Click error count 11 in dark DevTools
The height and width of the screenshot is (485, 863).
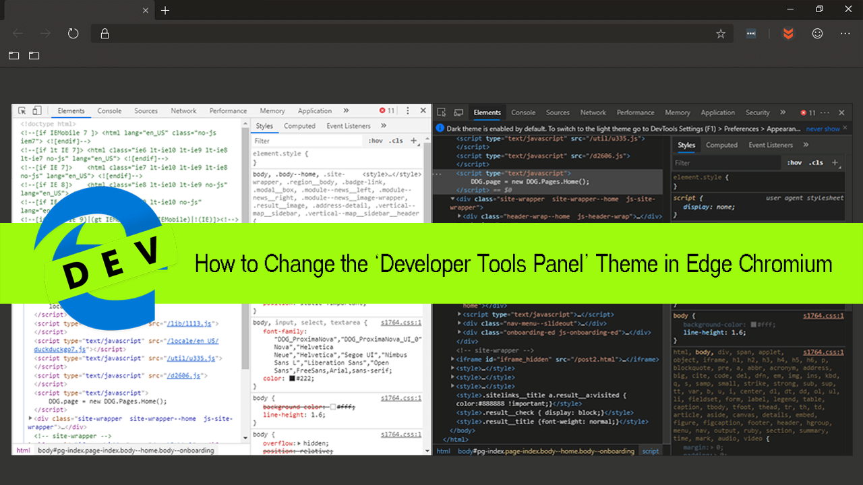(808, 112)
